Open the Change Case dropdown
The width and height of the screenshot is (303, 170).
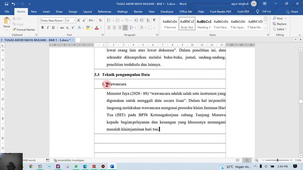click(91, 20)
